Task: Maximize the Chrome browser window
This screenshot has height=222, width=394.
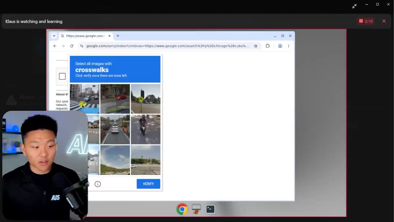Action: coord(283,36)
